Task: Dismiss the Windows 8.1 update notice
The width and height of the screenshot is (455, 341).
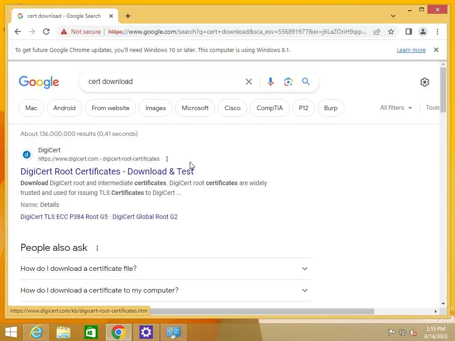Action: (436, 50)
